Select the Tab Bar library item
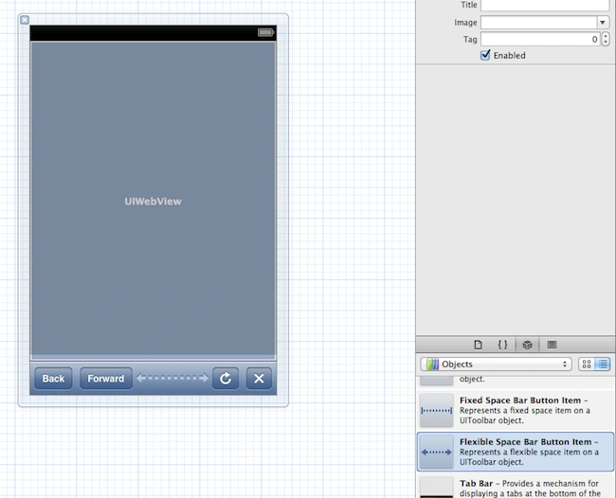 pos(516,487)
